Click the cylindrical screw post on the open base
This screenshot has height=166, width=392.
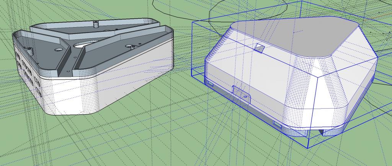coord(96,24)
